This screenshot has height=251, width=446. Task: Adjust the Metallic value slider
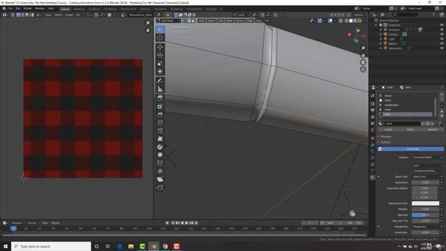click(x=425, y=209)
